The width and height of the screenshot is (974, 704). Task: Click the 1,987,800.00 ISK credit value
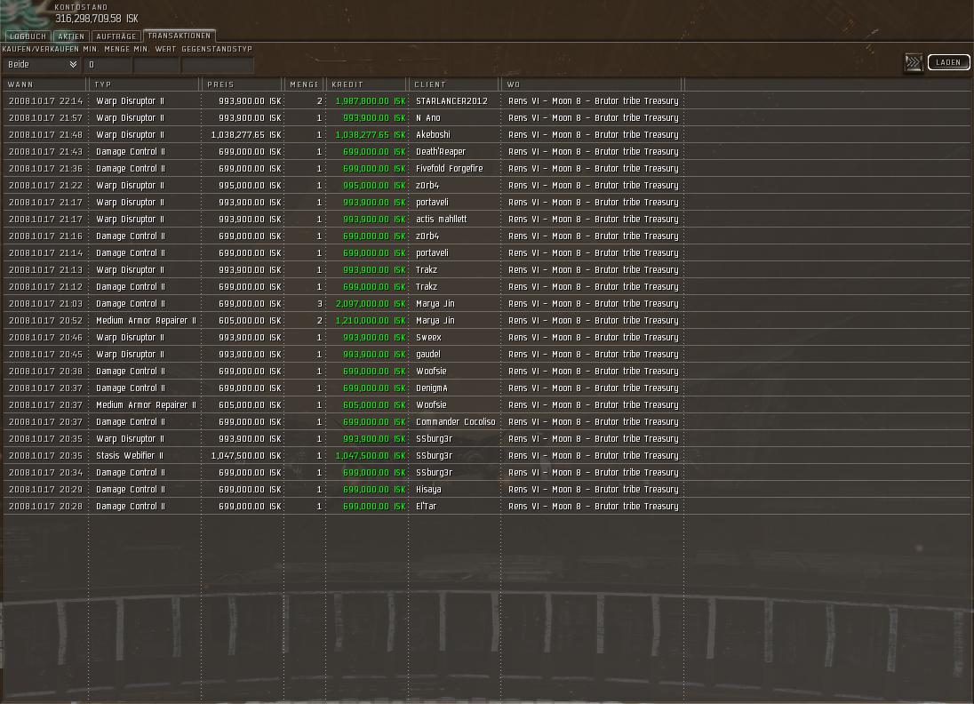pyautogui.click(x=371, y=101)
